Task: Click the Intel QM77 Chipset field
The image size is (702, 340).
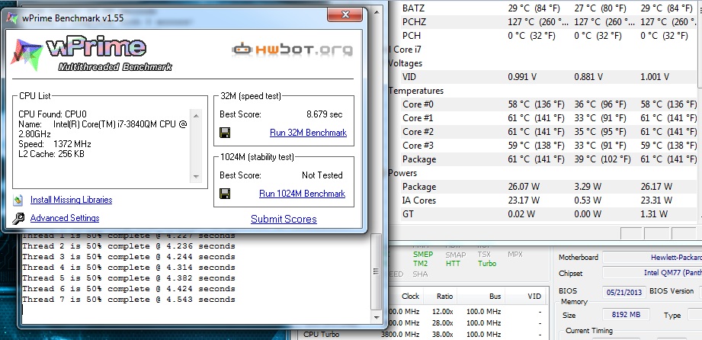Action: tap(652, 272)
